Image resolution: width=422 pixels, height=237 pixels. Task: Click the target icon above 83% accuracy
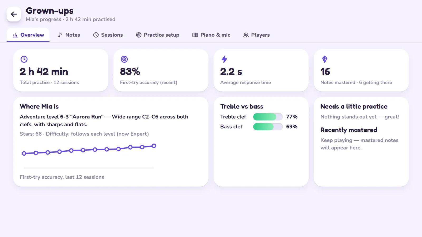click(124, 59)
